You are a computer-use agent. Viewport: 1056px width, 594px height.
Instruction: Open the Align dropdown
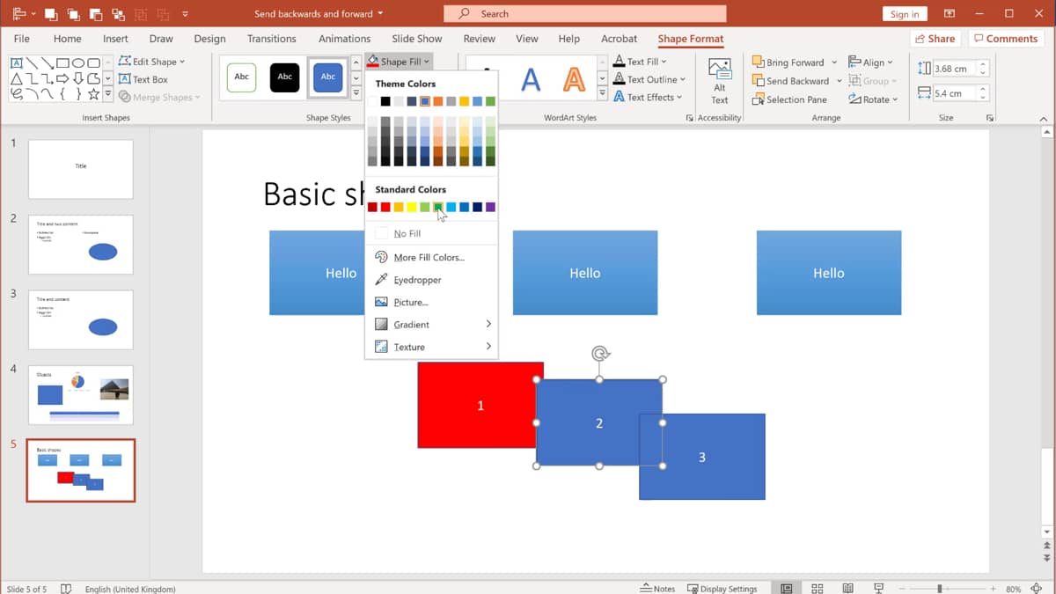point(870,62)
